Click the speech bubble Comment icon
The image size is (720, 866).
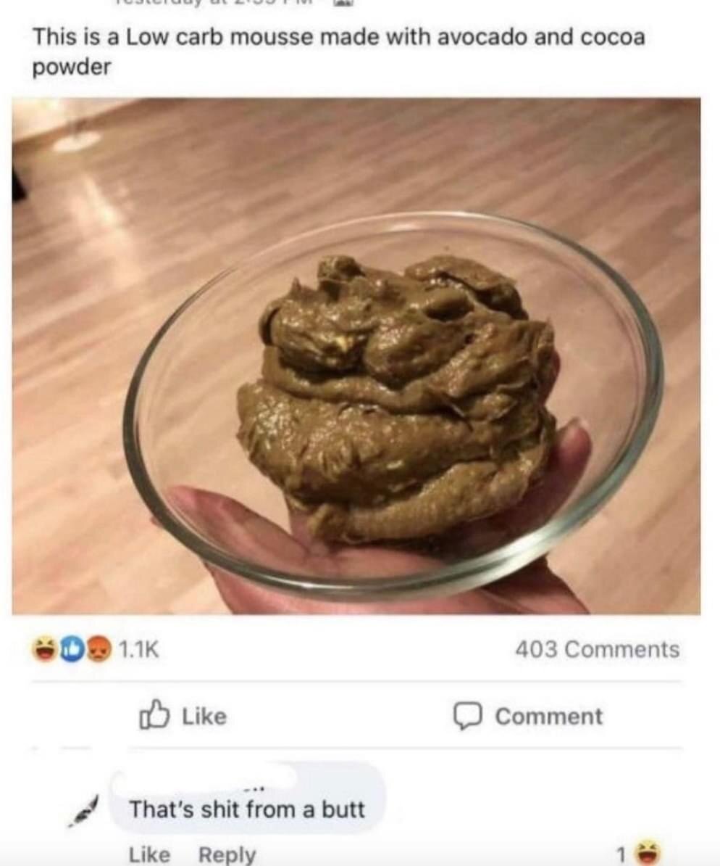point(468,717)
